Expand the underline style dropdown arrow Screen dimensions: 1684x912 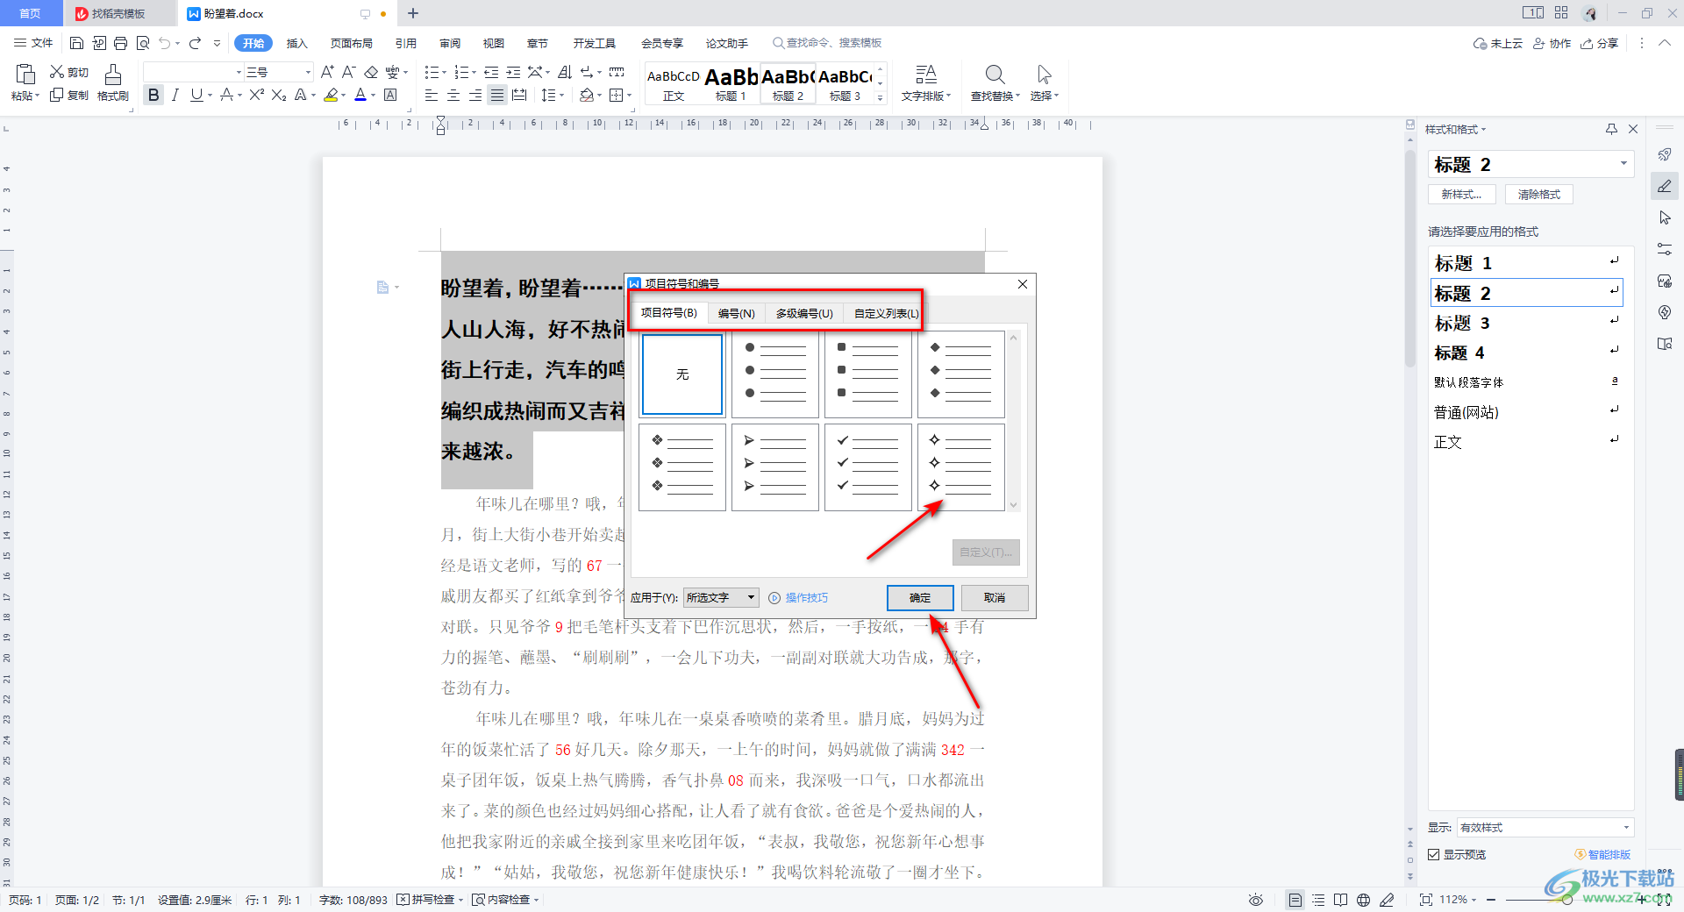[x=210, y=96]
